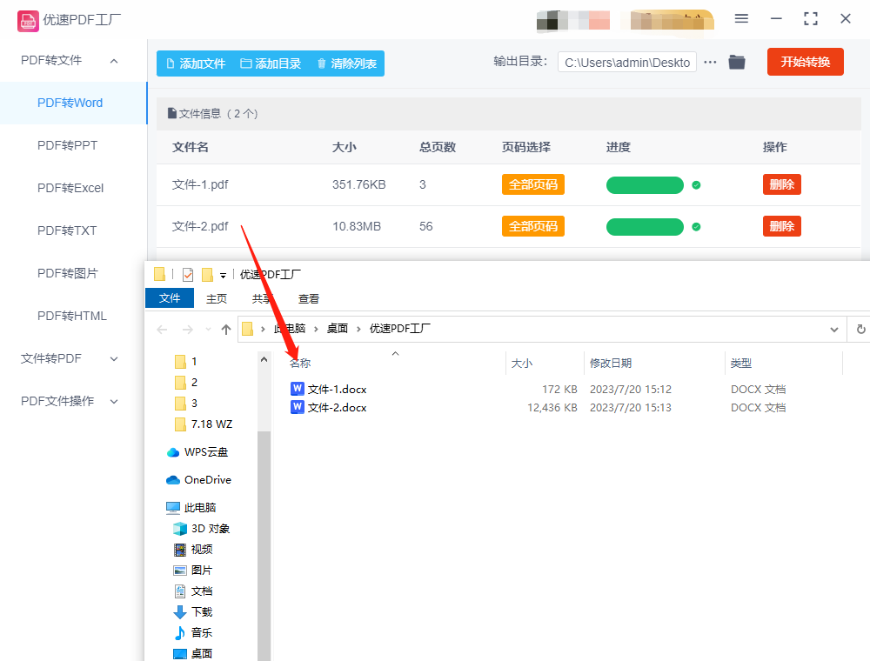
Task: Click the progress bar of 文件-1.pdf
Action: point(645,185)
